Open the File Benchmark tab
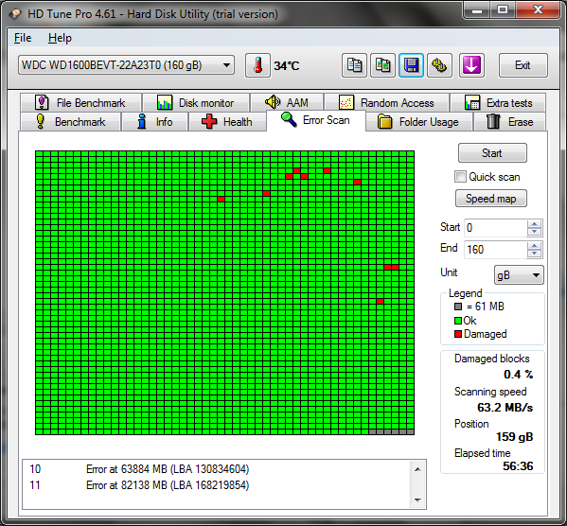Screen dimensions: 567x526 [x=81, y=103]
